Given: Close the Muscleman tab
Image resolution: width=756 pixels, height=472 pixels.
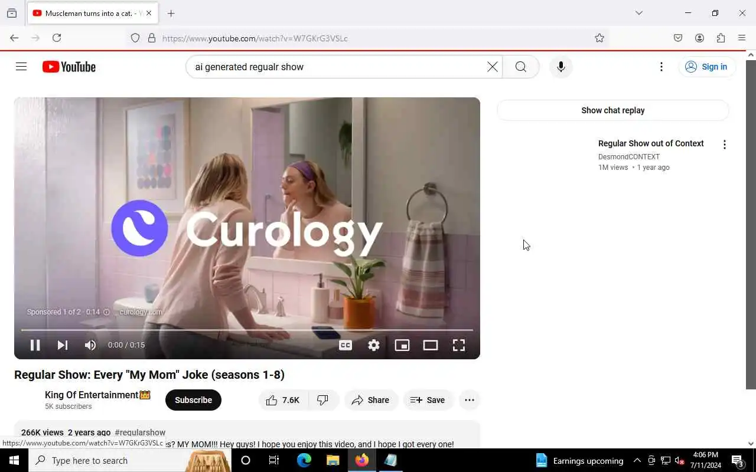Looking at the screenshot, I should (149, 13).
